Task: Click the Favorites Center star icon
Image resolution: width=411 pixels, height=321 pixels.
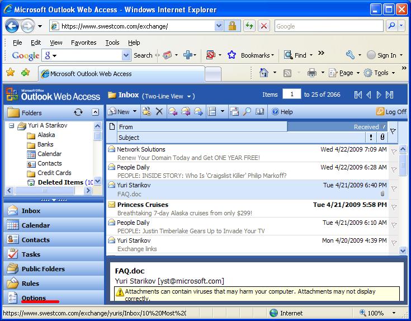Action: (x=11, y=72)
